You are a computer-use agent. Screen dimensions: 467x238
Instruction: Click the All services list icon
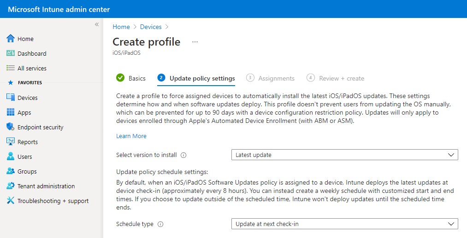point(11,68)
